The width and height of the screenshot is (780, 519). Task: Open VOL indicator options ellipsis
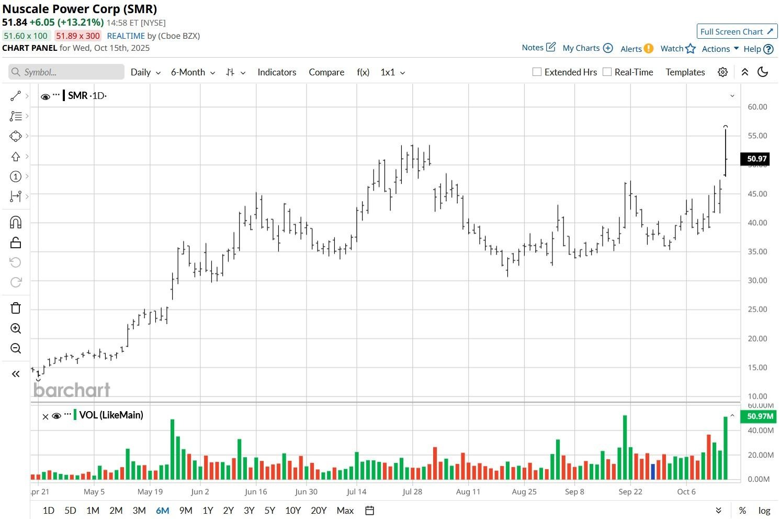point(67,415)
